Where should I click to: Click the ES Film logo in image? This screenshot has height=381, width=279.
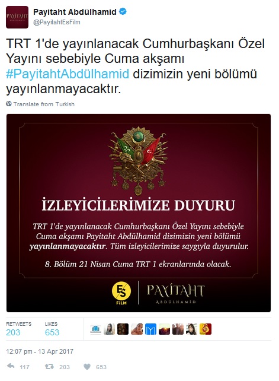pos(121,293)
